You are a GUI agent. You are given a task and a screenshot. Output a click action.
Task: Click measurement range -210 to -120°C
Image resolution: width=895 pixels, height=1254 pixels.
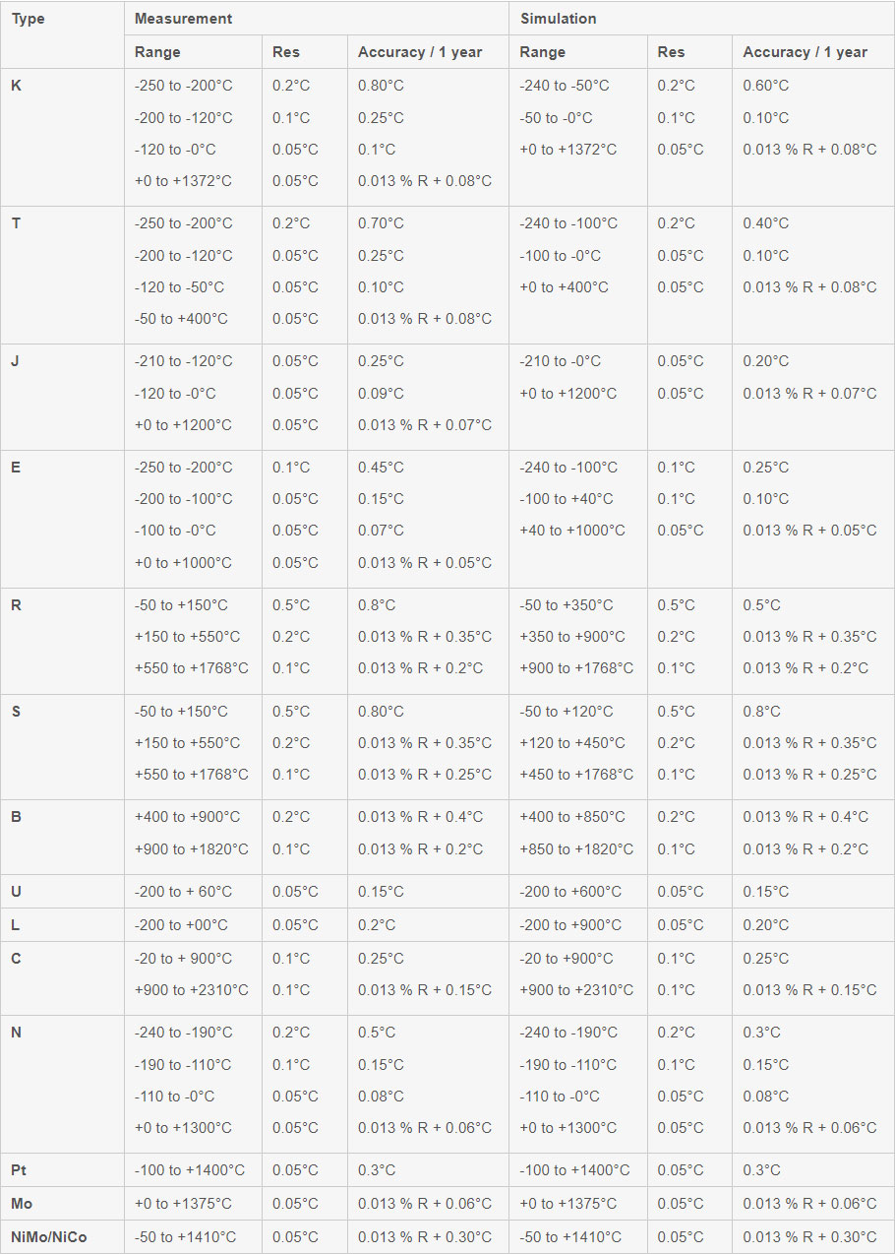184,361
